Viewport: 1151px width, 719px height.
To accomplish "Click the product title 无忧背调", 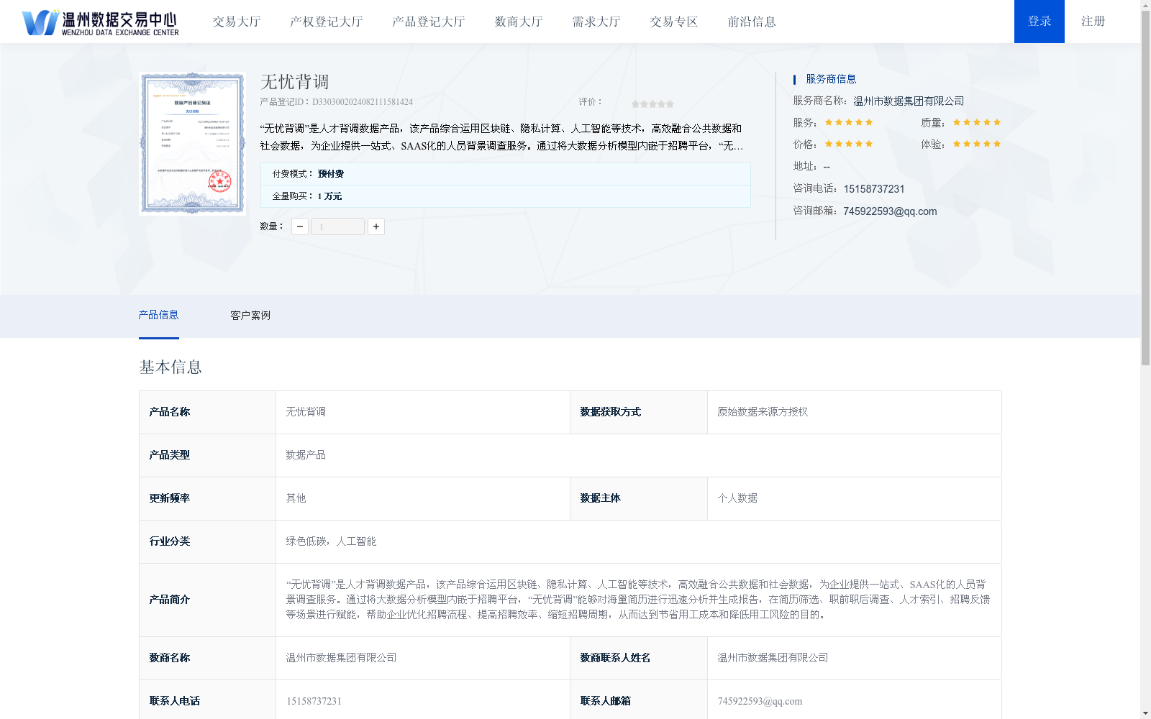I will coord(295,82).
